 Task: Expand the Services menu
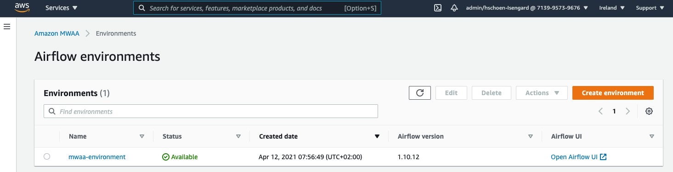click(x=62, y=8)
